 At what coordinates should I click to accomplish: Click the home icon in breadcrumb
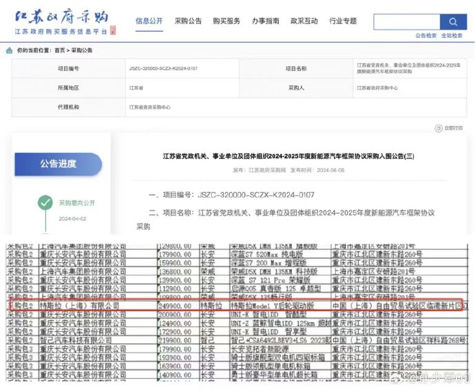pos(10,50)
